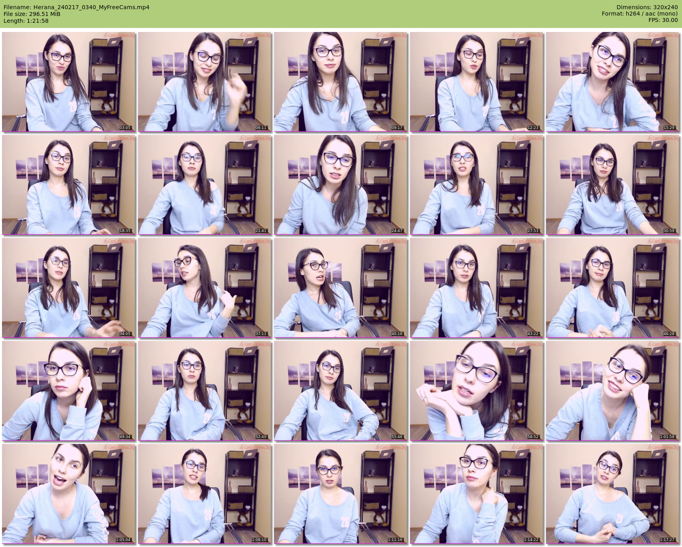Click the thumbnail marked 09:17
Screen dimensions: 682x547
point(341,82)
